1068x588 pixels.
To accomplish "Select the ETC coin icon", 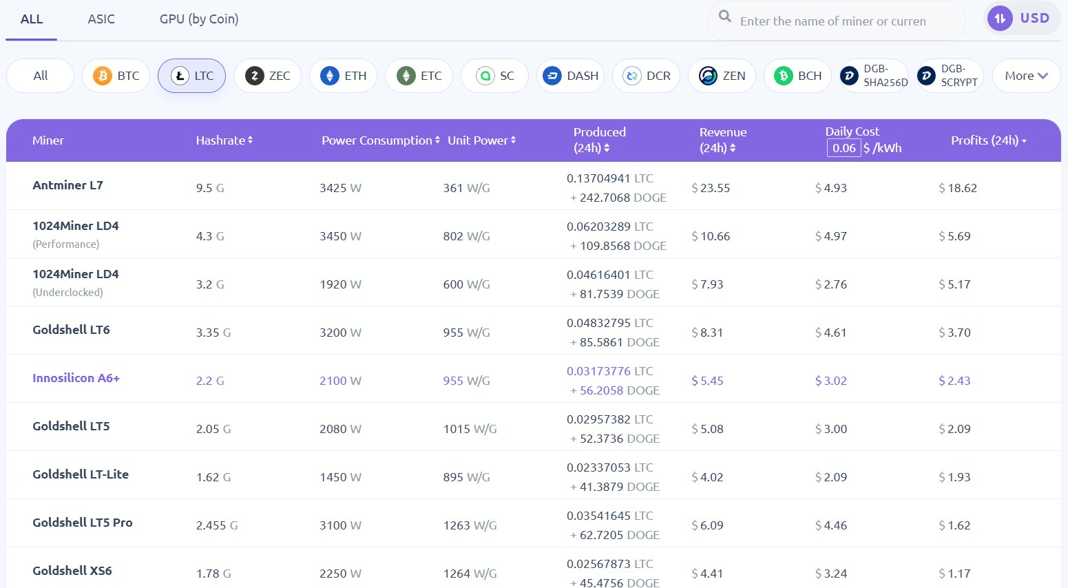I will pyautogui.click(x=406, y=76).
